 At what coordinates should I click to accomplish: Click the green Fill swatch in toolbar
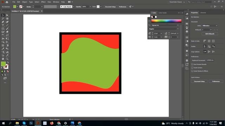coord(3,64)
